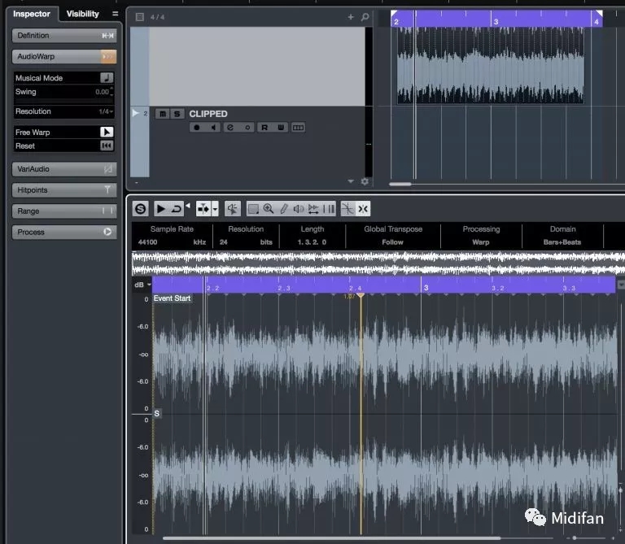The width and height of the screenshot is (625, 544).
Task: Select the Draw pencil tool
Action: (283, 209)
